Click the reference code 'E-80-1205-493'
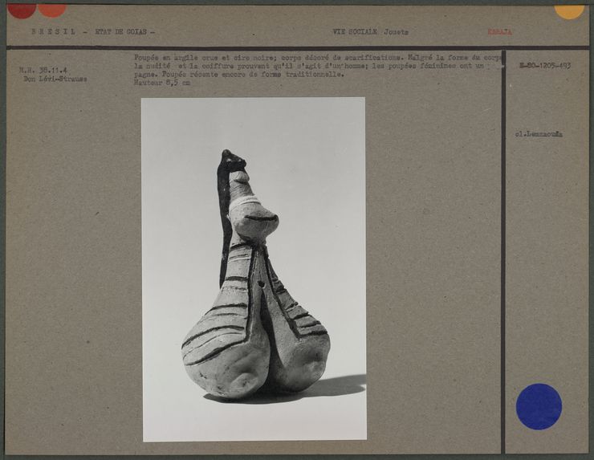 point(544,66)
